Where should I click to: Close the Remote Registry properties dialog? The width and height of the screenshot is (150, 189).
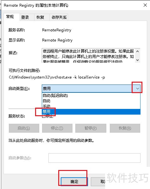(145, 5)
